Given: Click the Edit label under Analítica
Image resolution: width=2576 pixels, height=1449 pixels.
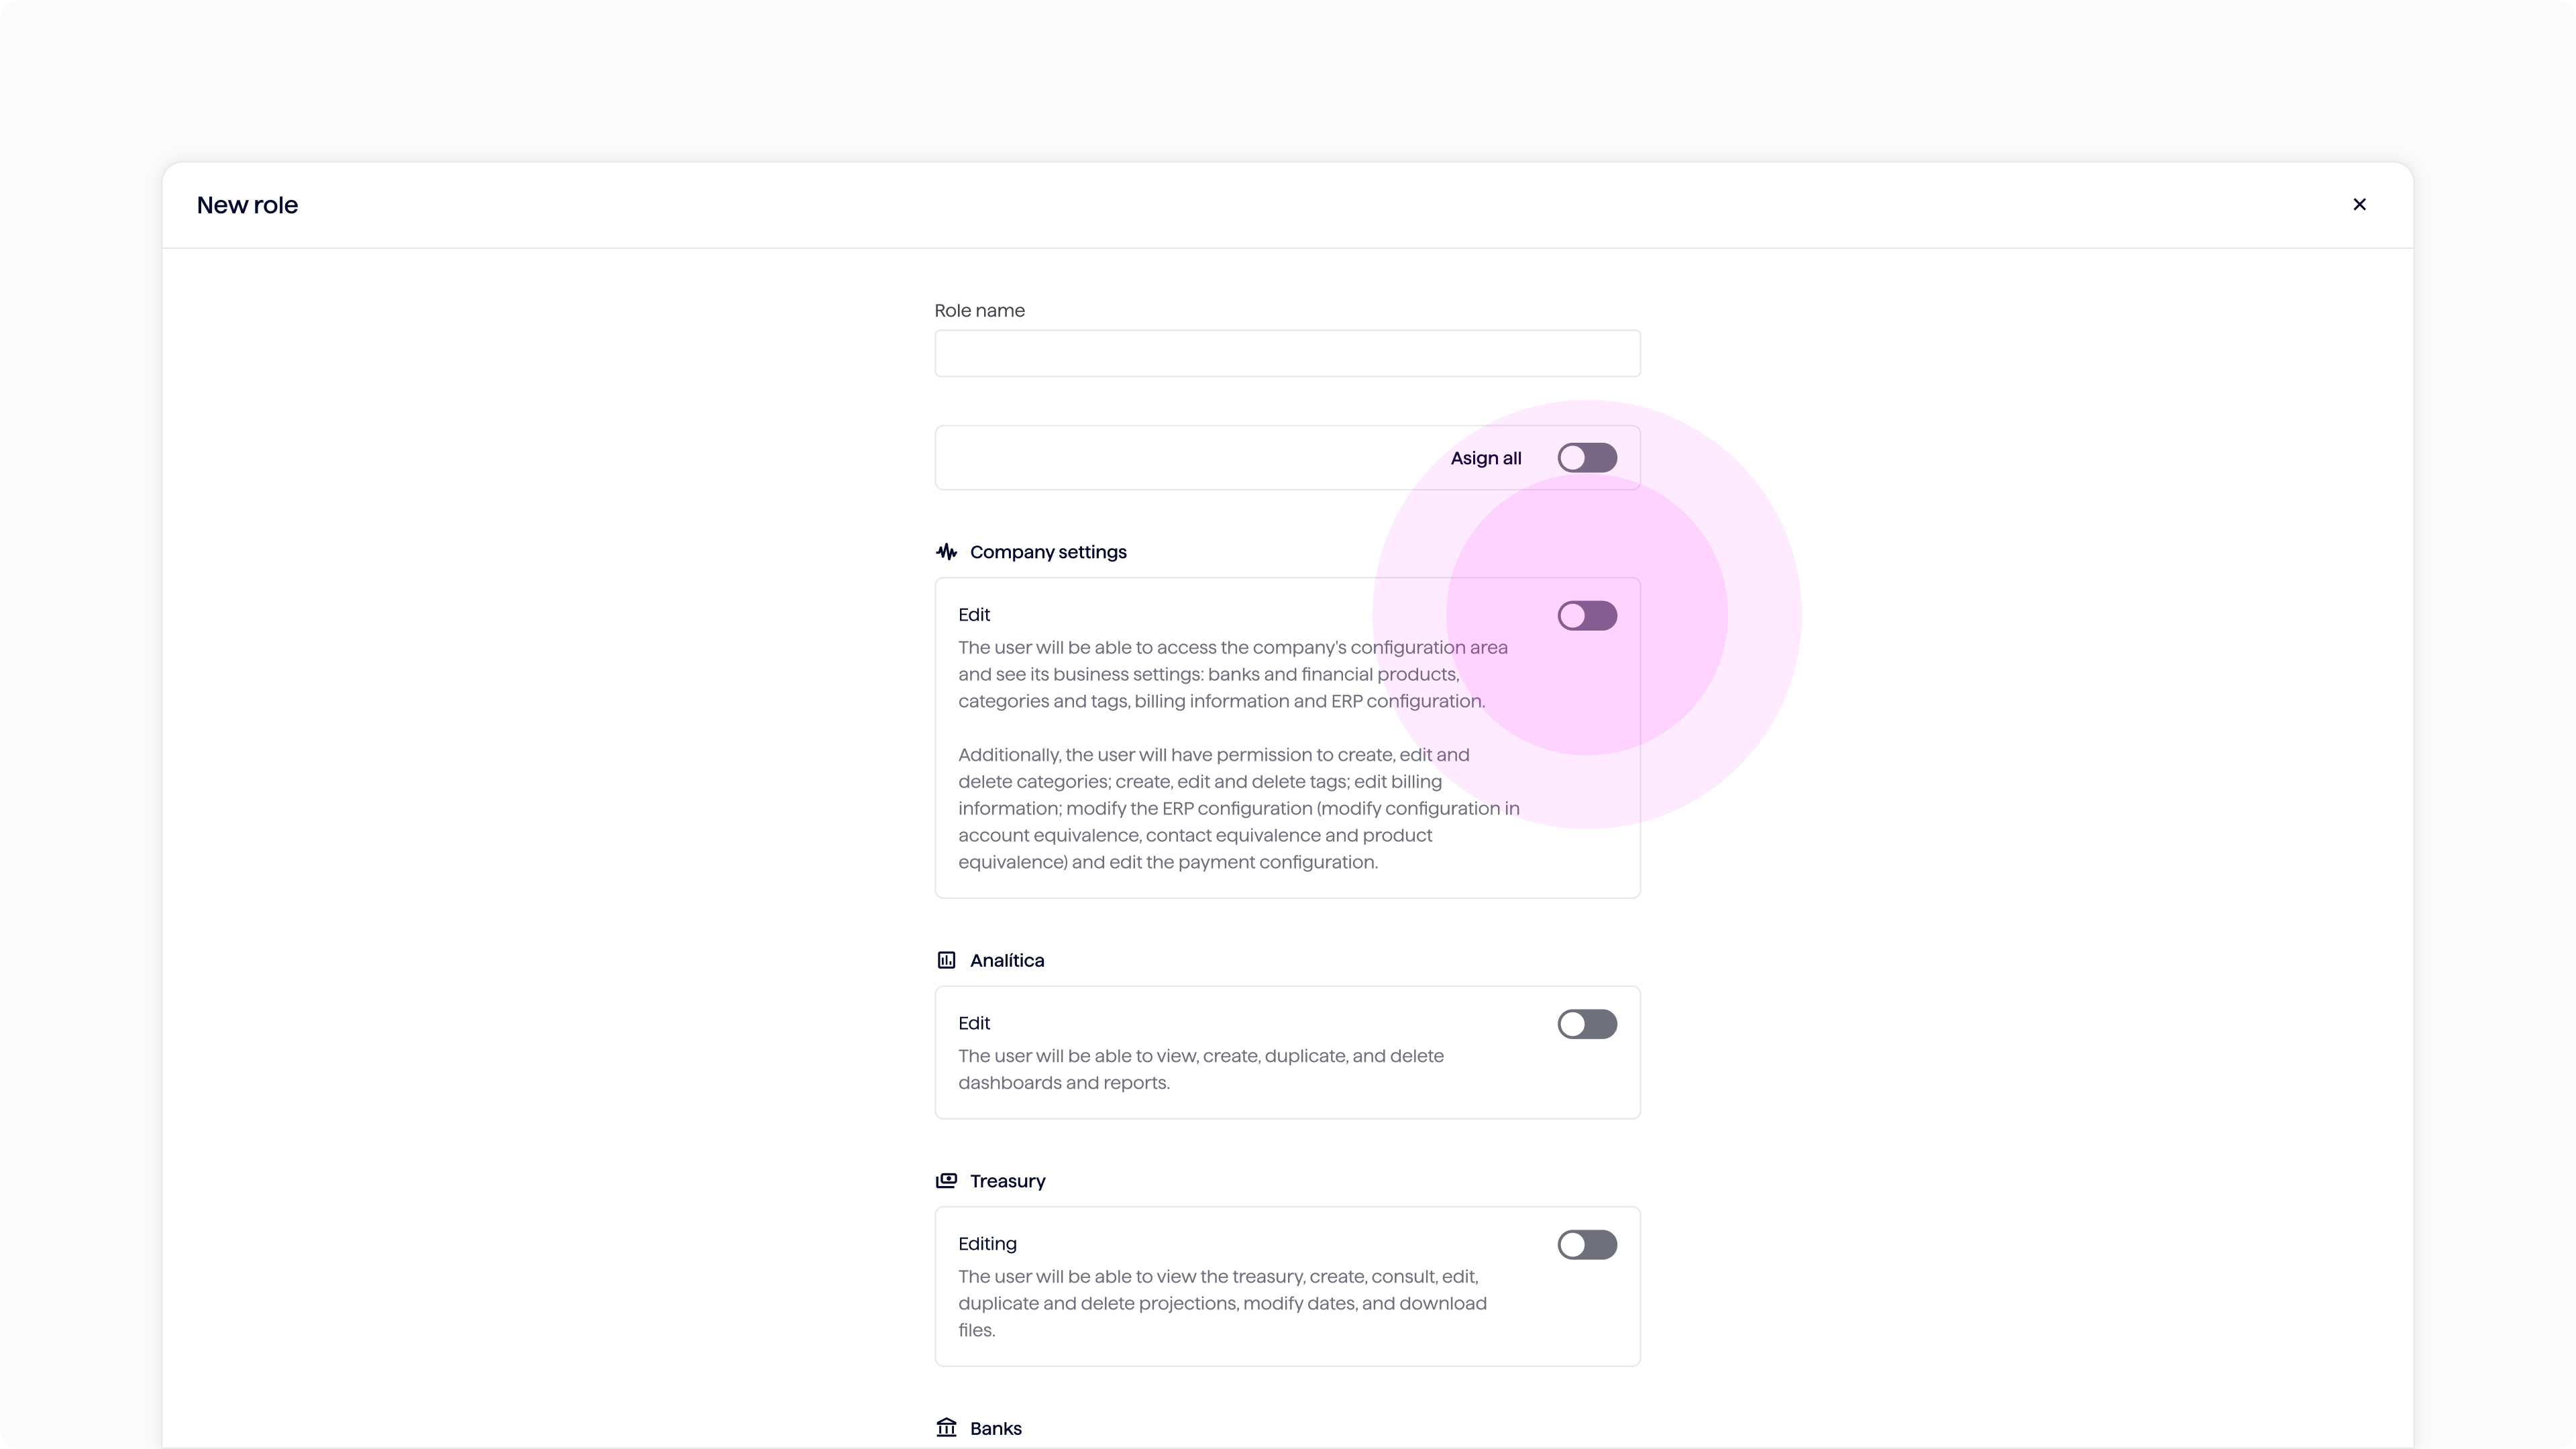Looking at the screenshot, I should pos(974,1023).
